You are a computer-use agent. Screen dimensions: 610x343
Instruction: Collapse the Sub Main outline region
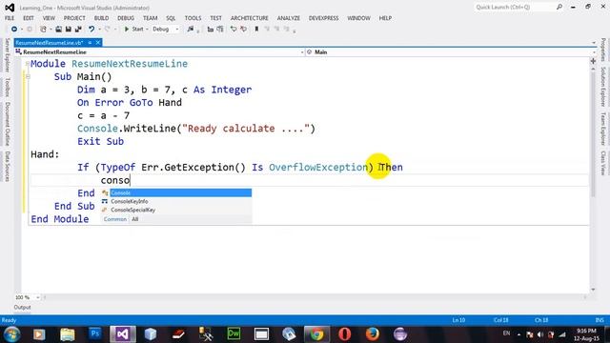pyautogui.click(x=28, y=76)
